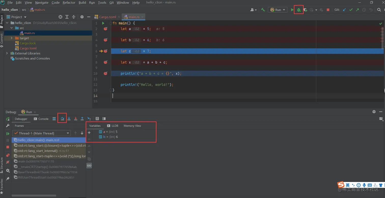Open the Evaluate Expression calculator icon
385x198 pixels.
[x=97, y=119]
